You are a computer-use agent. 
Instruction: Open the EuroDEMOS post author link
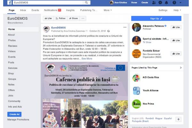(x=59, y=28)
